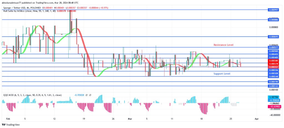This screenshot has width=284, height=128.
Task: Select the 0.000500 price axis label
Action: pos(273,51)
